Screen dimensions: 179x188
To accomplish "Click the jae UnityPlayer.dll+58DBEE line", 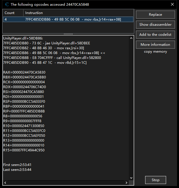I will [x=46, y=43].
